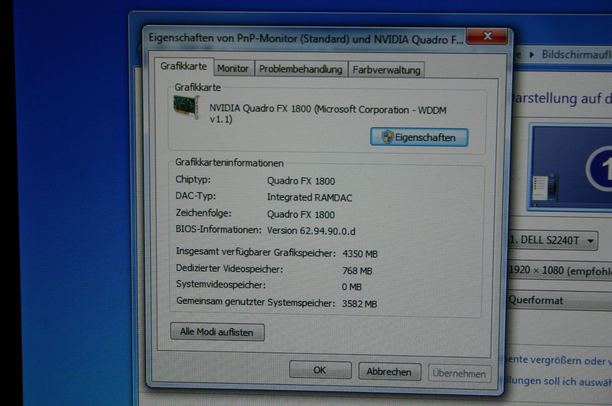Click the dialog title bar text
This screenshot has width=612, height=406.
coord(306,39)
